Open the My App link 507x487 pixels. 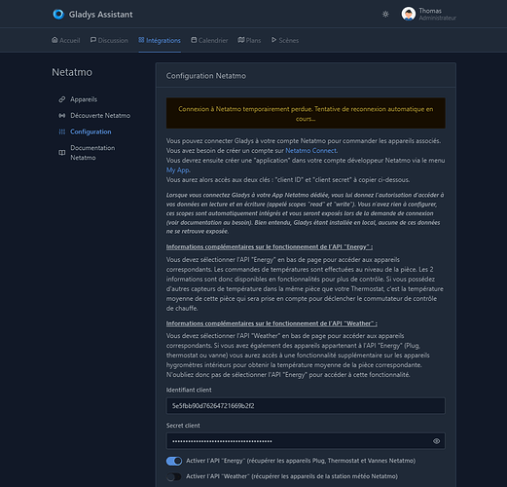178,170
